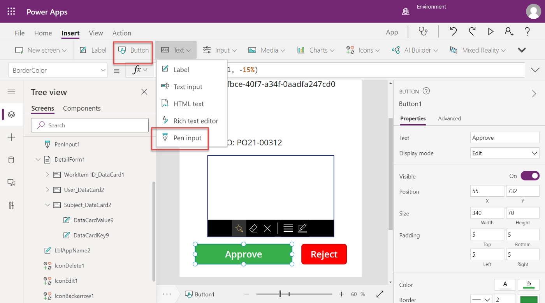
Task: Select the pen draw tool in PenInput
Action: click(239, 228)
